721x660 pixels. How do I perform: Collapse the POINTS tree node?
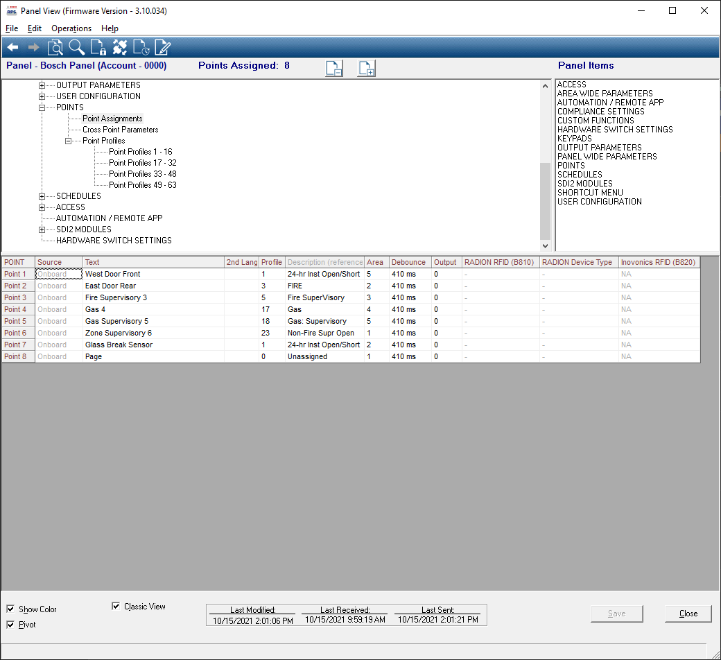42,107
